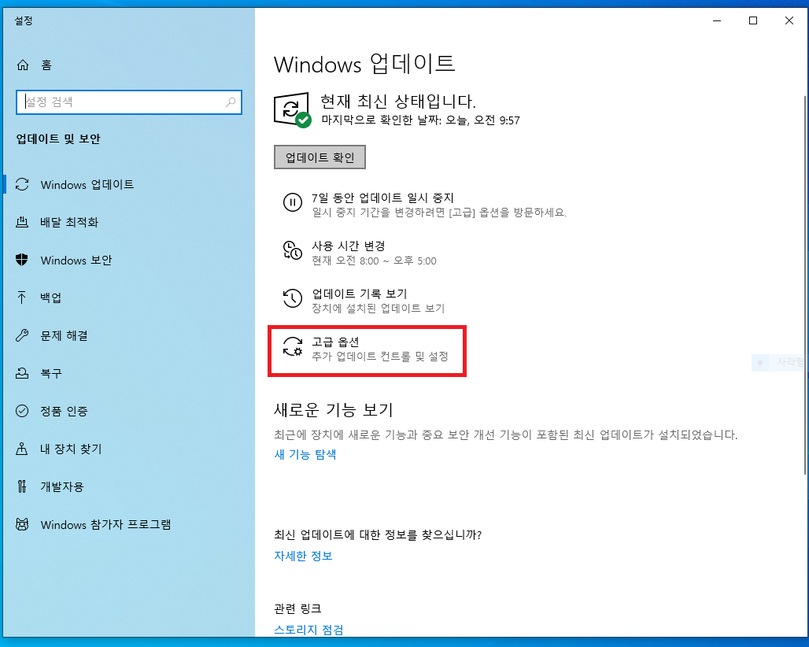Follow the 새 기능 탐색 link
Viewport: 809px width, 647px height.
click(x=305, y=454)
